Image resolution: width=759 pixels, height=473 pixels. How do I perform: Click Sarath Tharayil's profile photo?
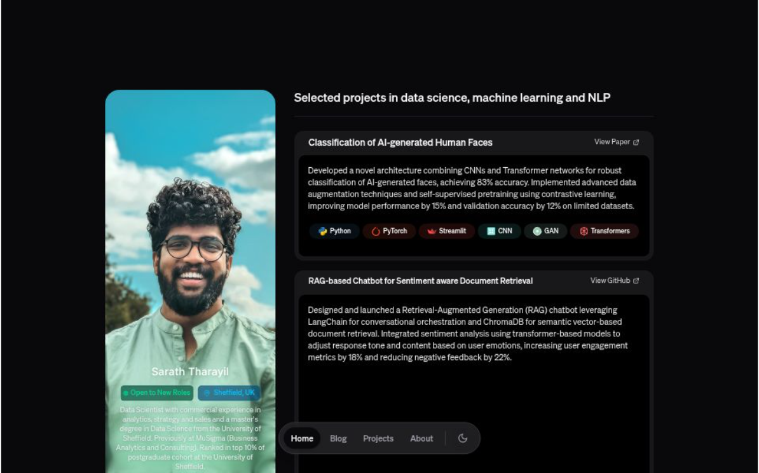pyautogui.click(x=190, y=242)
